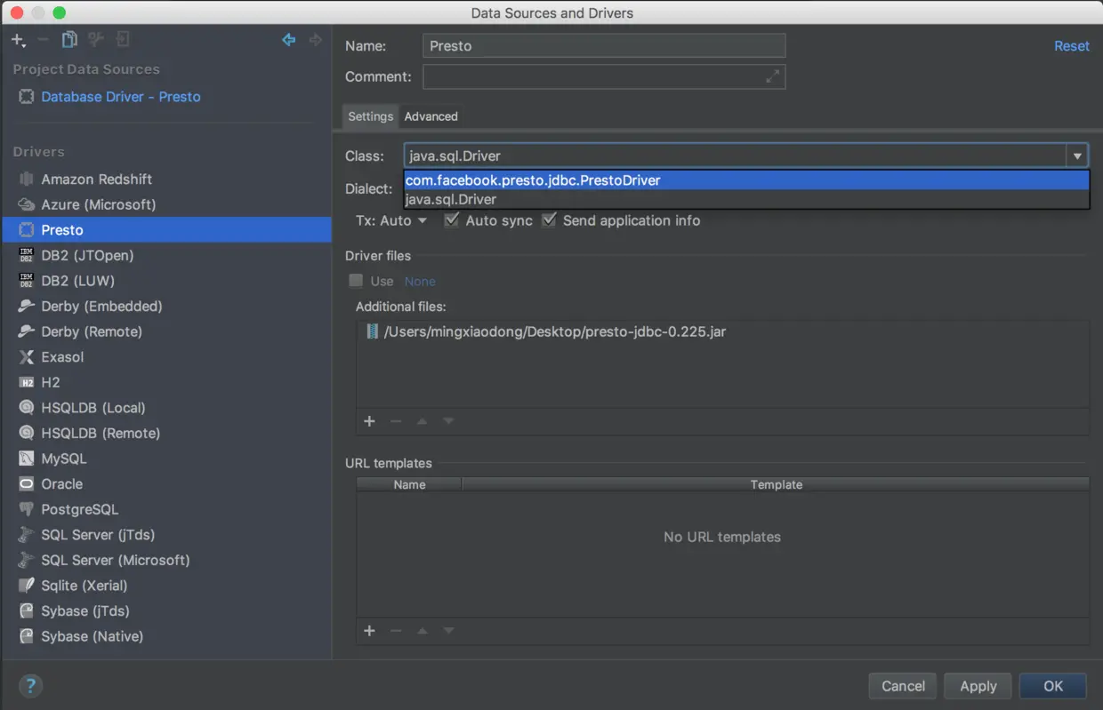Add an additional driver file

(x=369, y=421)
